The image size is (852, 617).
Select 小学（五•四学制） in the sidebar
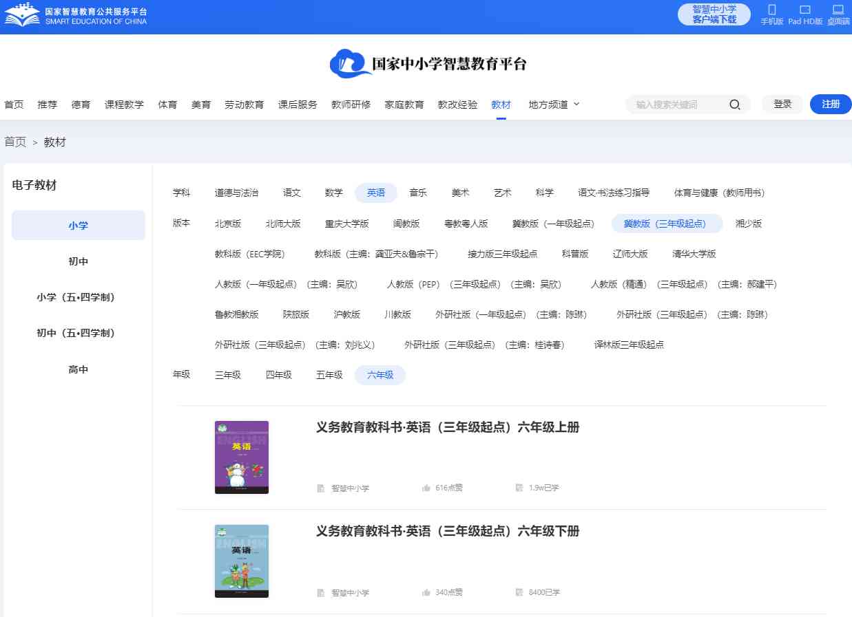click(x=79, y=297)
